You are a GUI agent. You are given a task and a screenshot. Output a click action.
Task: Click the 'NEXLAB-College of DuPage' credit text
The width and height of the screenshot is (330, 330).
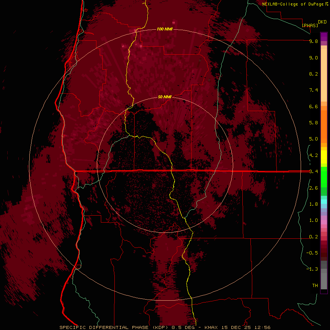click(x=293, y=4)
